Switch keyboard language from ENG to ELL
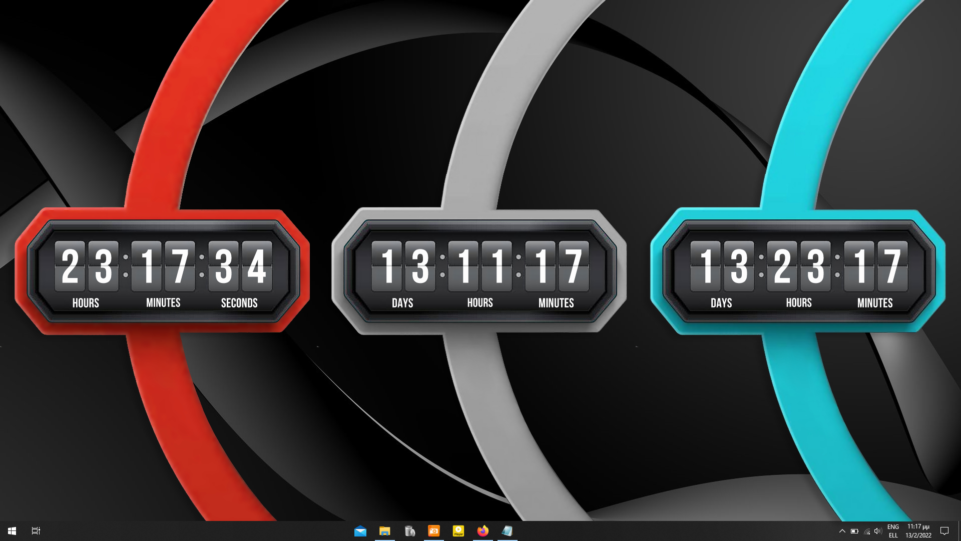The height and width of the screenshot is (541, 961). [x=893, y=531]
